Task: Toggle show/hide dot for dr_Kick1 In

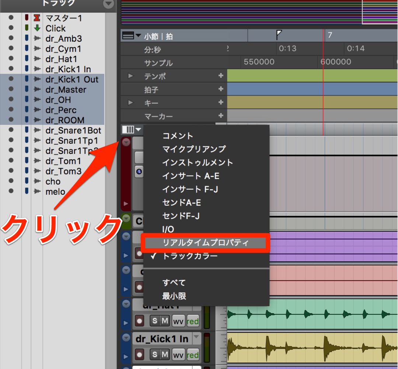Action: click(11, 68)
